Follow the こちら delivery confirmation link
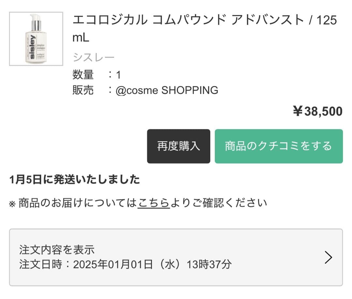Viewport: 352px width, 299px height. (153, 202)
